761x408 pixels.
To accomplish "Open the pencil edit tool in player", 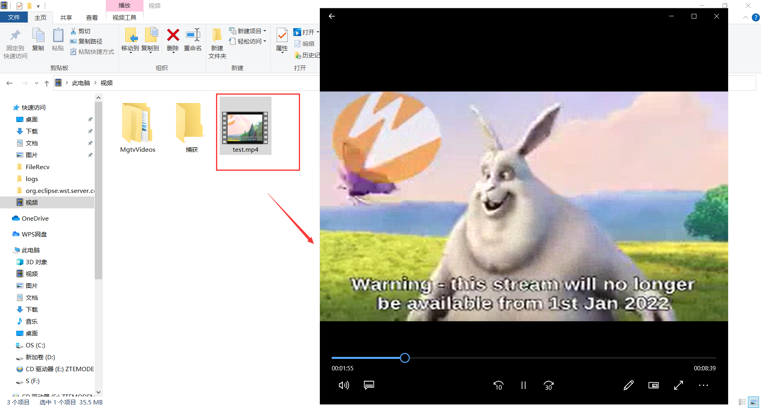I will [629, 385].
